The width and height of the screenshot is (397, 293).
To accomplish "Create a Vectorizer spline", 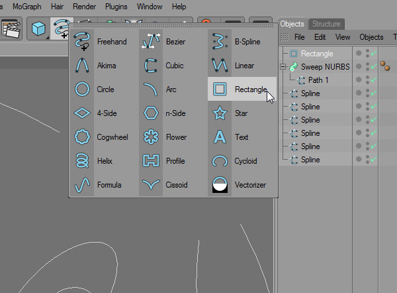I will (242, 185).
